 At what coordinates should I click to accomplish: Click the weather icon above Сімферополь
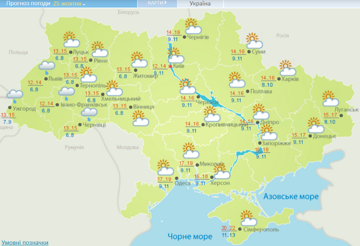pos(246,217)
